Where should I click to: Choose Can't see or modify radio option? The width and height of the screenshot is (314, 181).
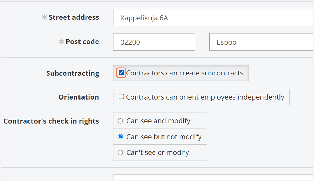(120, 152)
